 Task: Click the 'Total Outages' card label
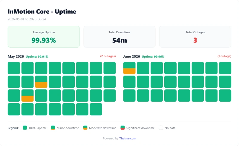click(195, 32)
